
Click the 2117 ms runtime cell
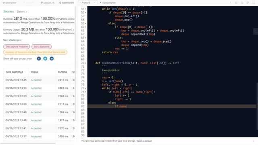click(x=63, y=104)
